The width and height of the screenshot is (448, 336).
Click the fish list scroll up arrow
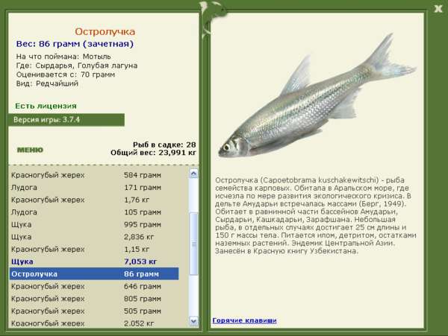[193, 174]
